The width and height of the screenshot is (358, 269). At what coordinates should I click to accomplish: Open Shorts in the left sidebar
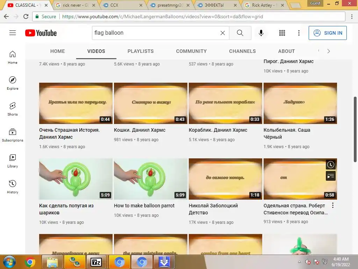[x=13, y=109]
